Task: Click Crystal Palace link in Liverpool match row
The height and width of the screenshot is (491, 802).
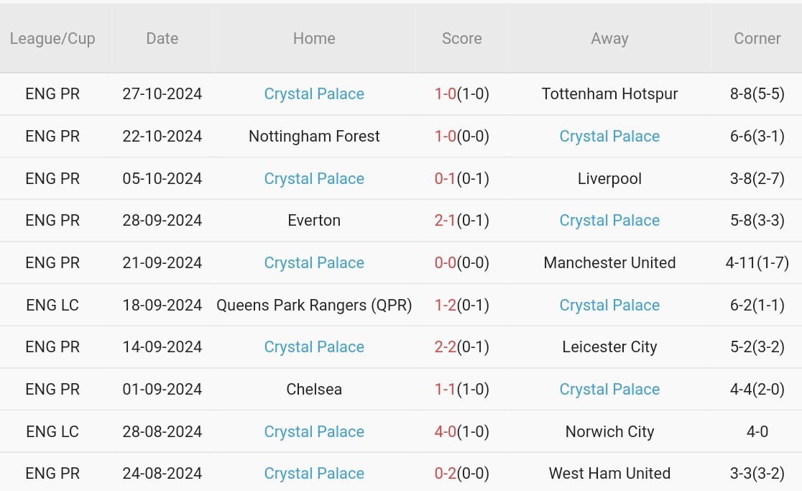Action: click(314, 179)
